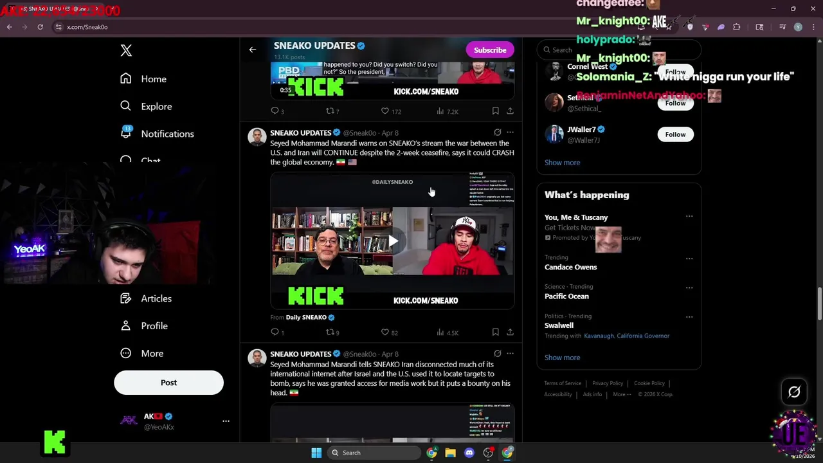Open options for Pacific Ocean trend
The height and width of the screenshot is (463, 823).
tap(689, 287)
